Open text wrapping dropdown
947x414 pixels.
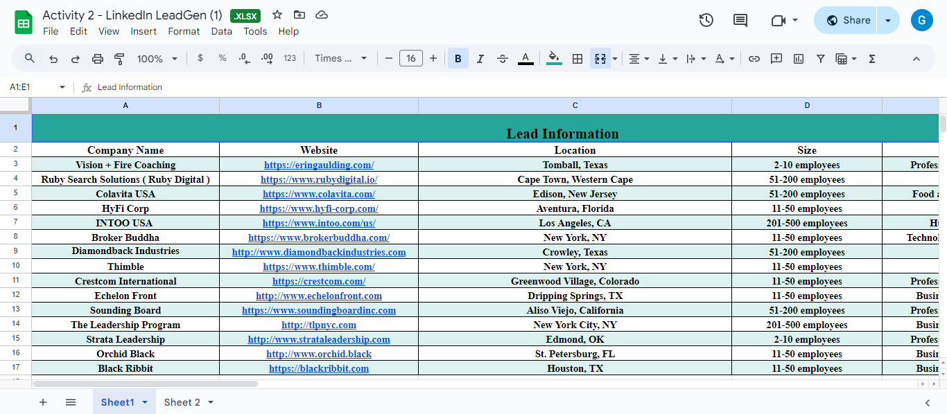695,59
